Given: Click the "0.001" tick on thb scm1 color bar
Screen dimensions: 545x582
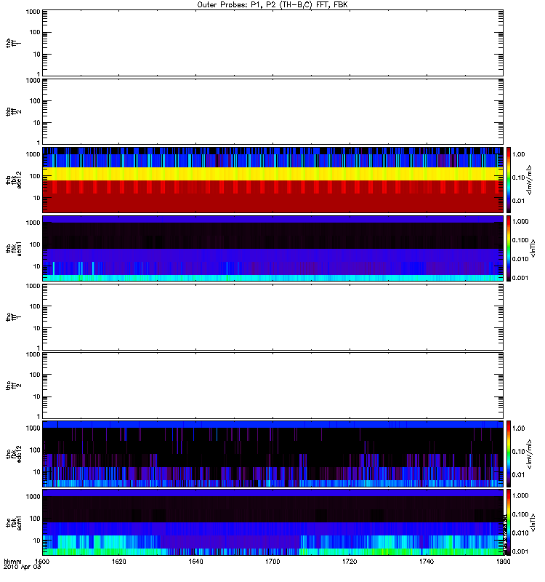Looking at the screenshot, I should click(520, 278).
